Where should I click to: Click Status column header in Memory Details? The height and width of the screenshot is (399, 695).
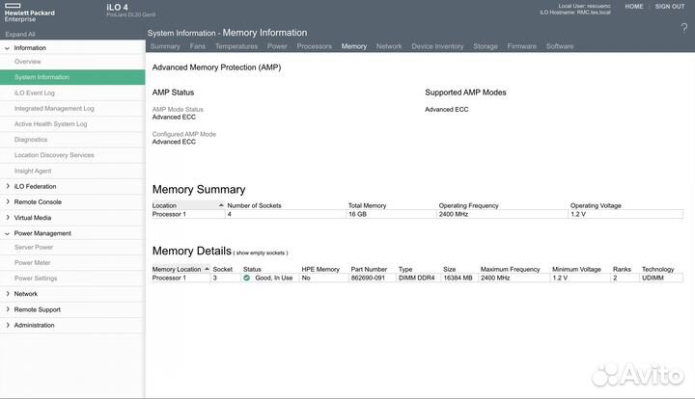[252, 269]
